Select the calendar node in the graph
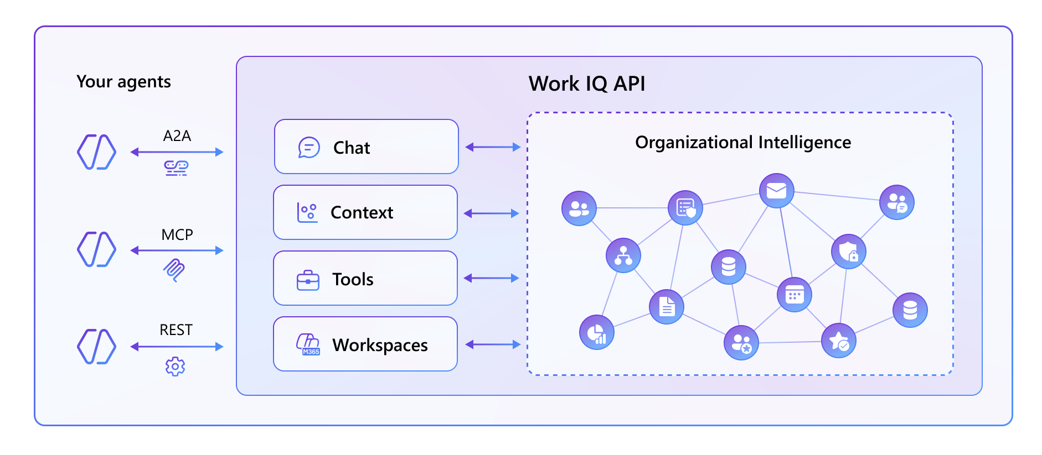 795,294
